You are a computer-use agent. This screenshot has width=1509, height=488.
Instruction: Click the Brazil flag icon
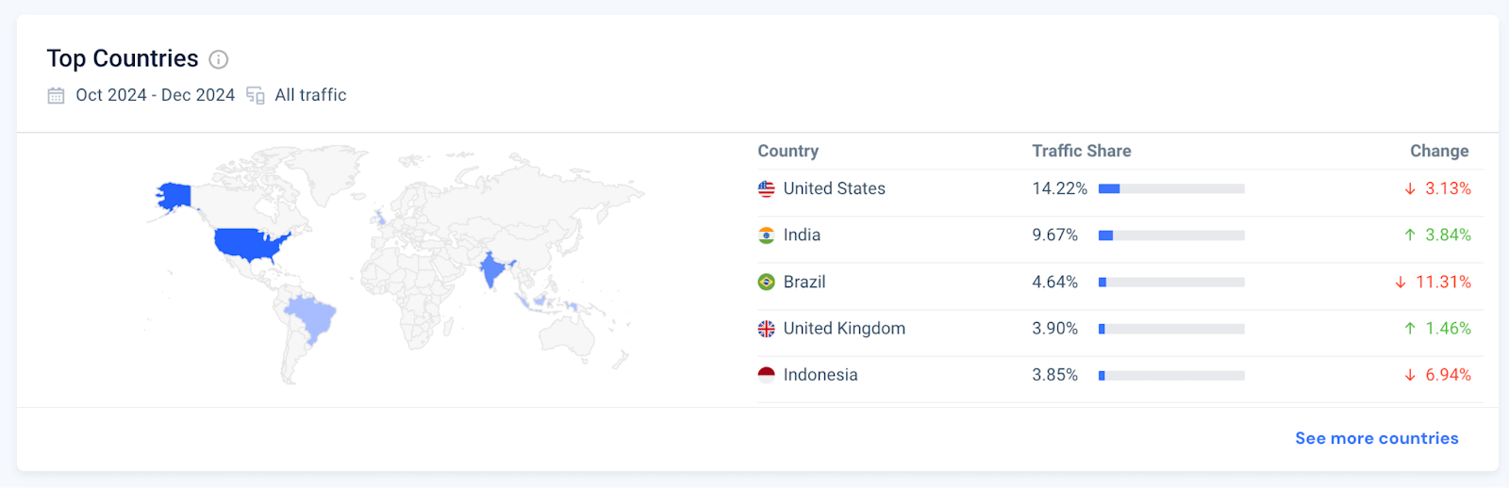tap(767, 282)
